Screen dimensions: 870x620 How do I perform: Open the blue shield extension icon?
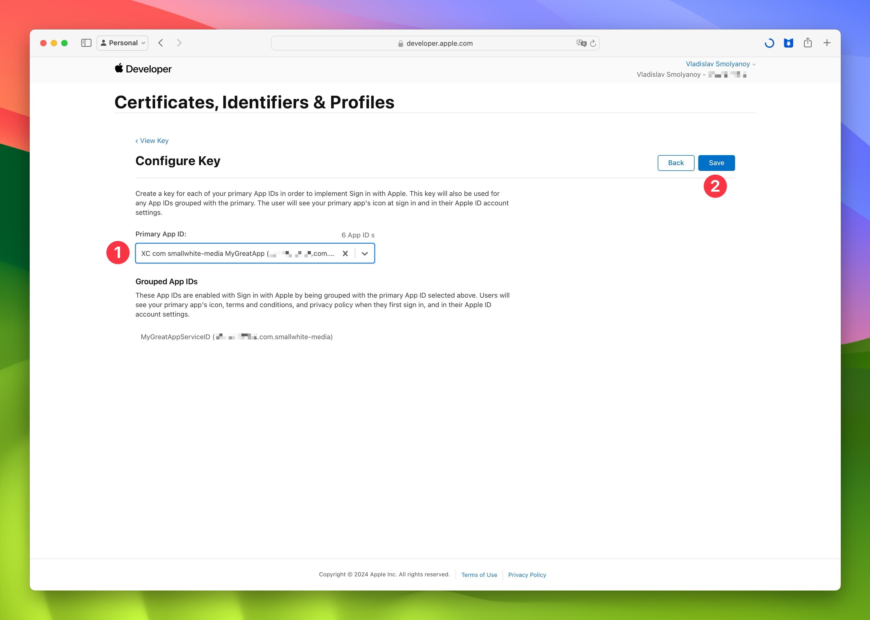coord(788,43)
